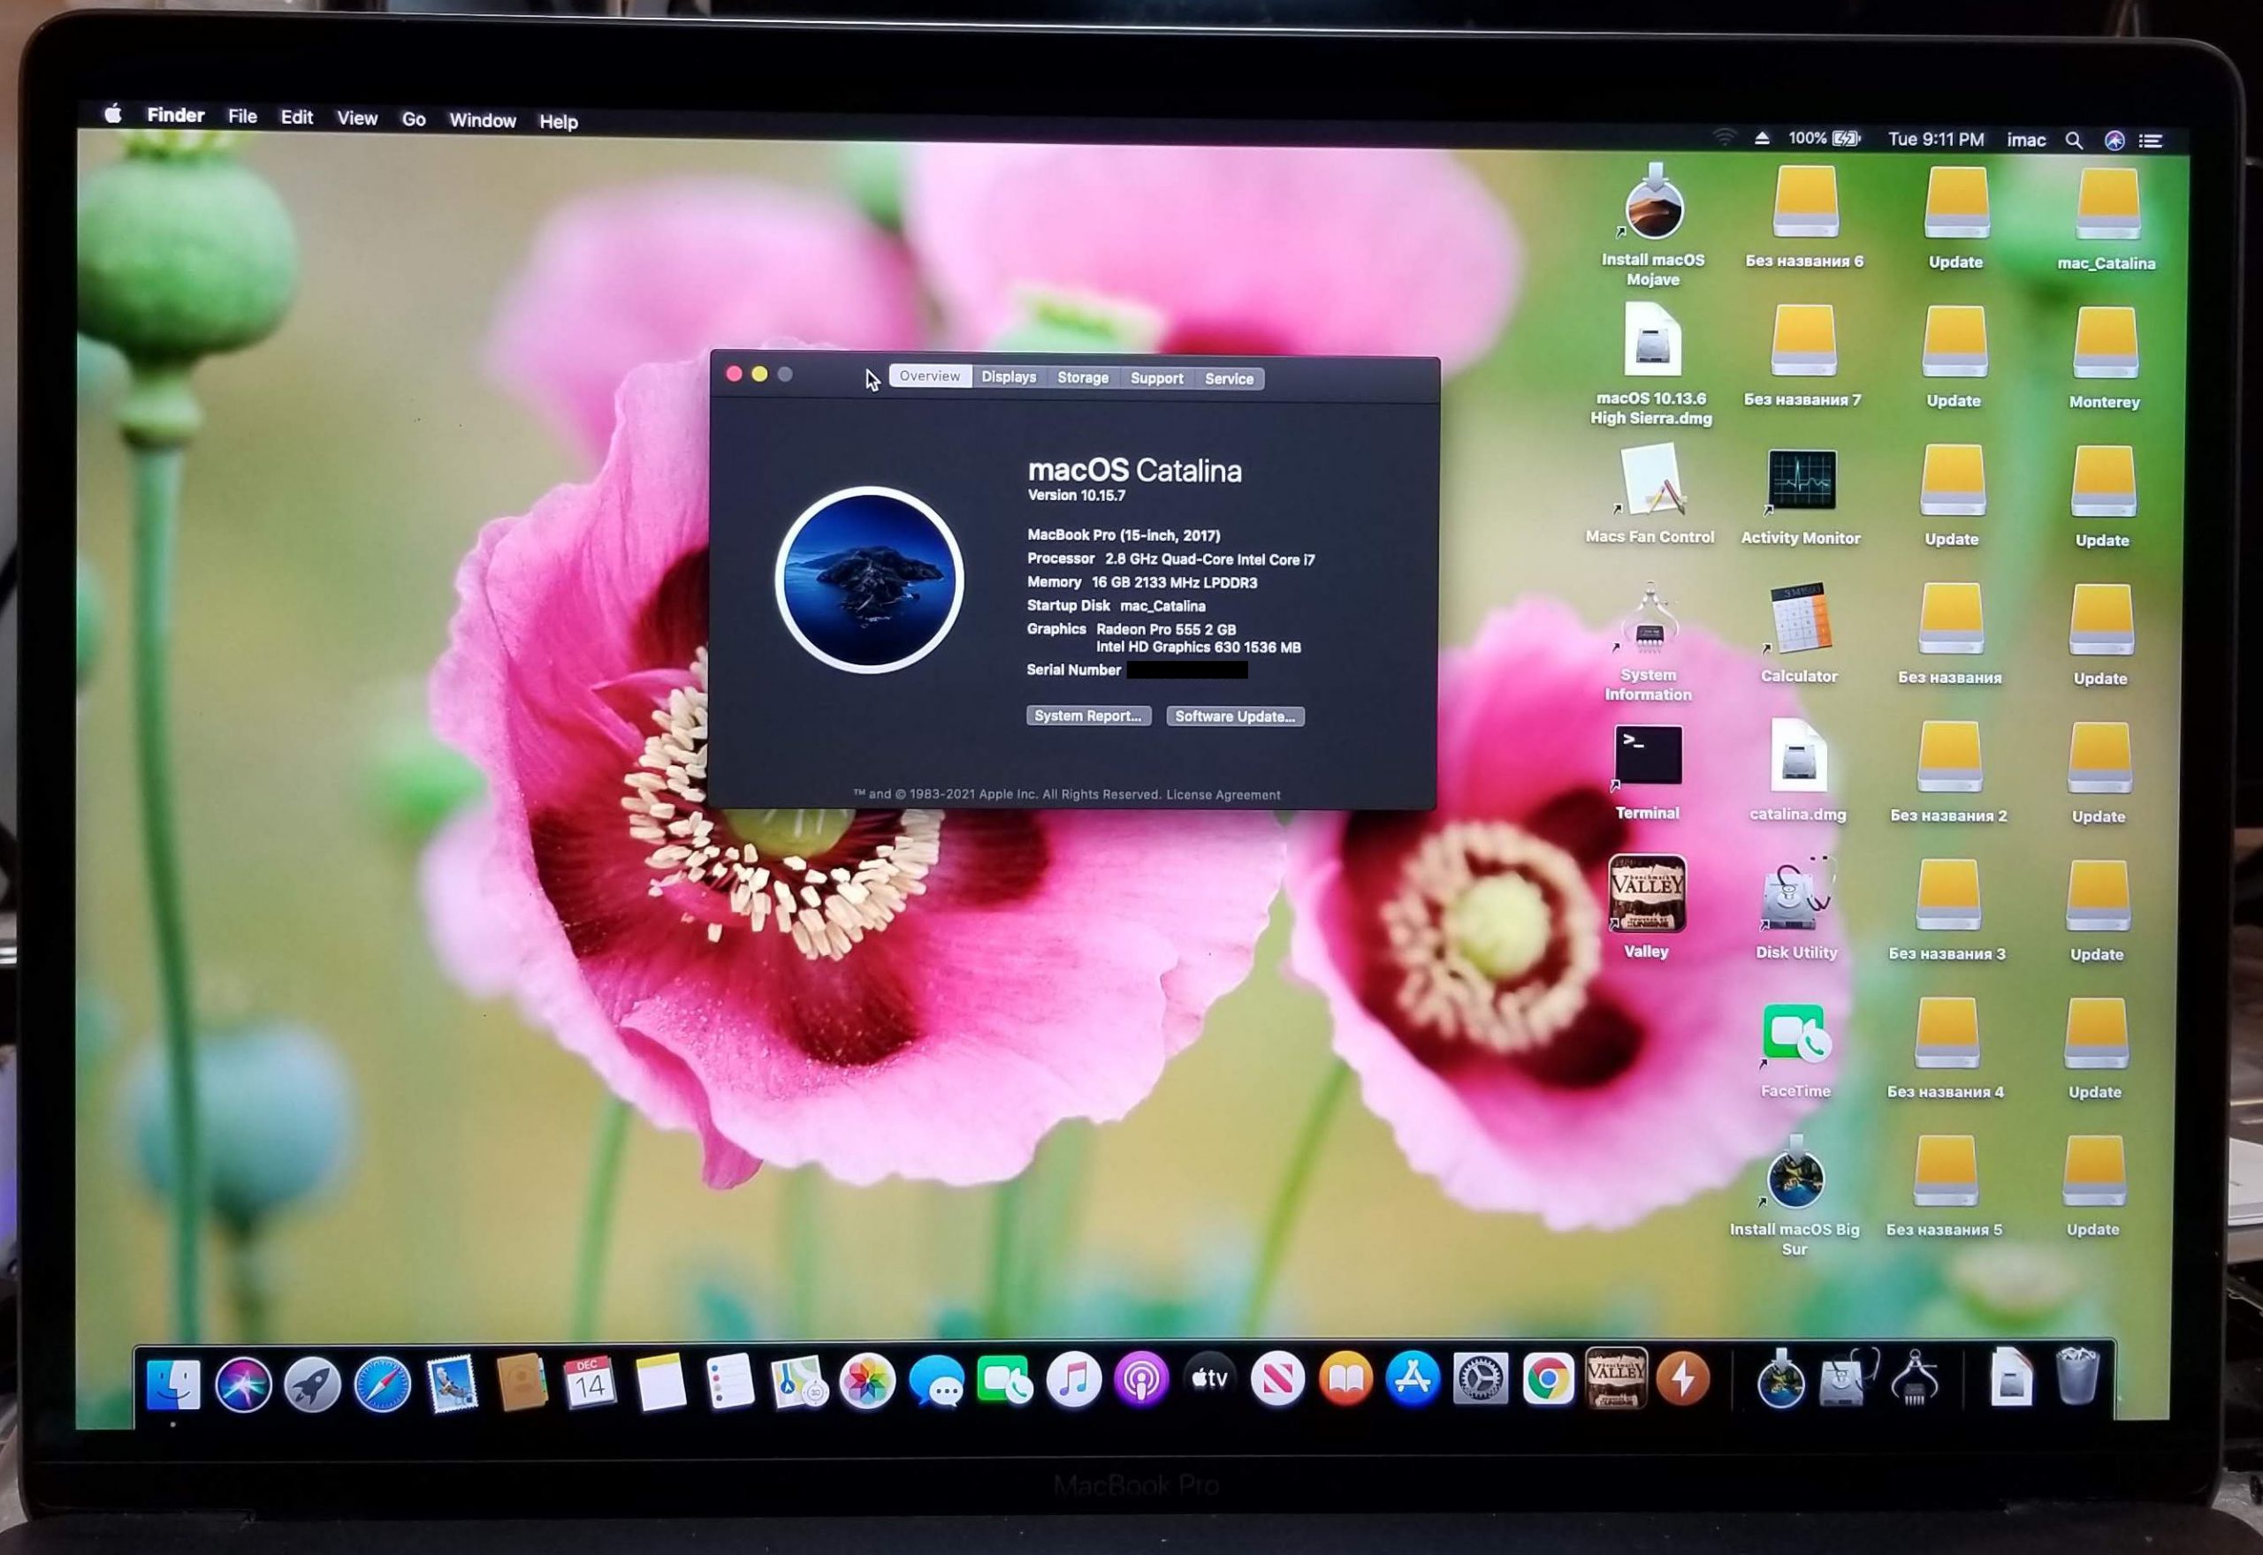Open the Go menu
The width and height of the screenshot is (2263, 1555).
pos(413,119)
